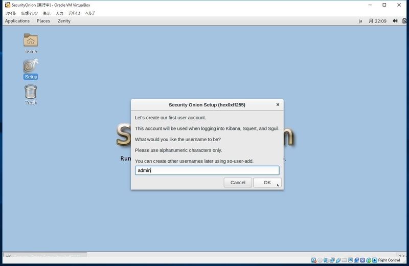Click VirtualBox audio status icon
Screen dimensions: 409x266
[326, 260]
